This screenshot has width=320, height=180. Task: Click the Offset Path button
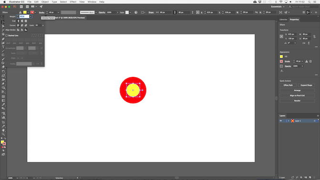(288, 85)
